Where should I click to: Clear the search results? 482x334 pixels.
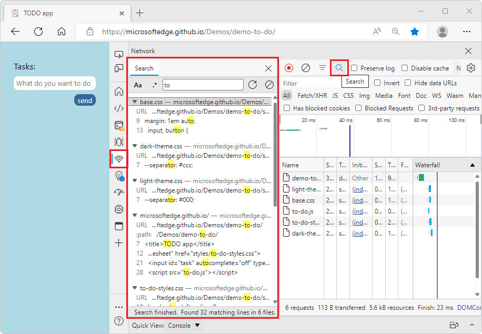[269, 85]
